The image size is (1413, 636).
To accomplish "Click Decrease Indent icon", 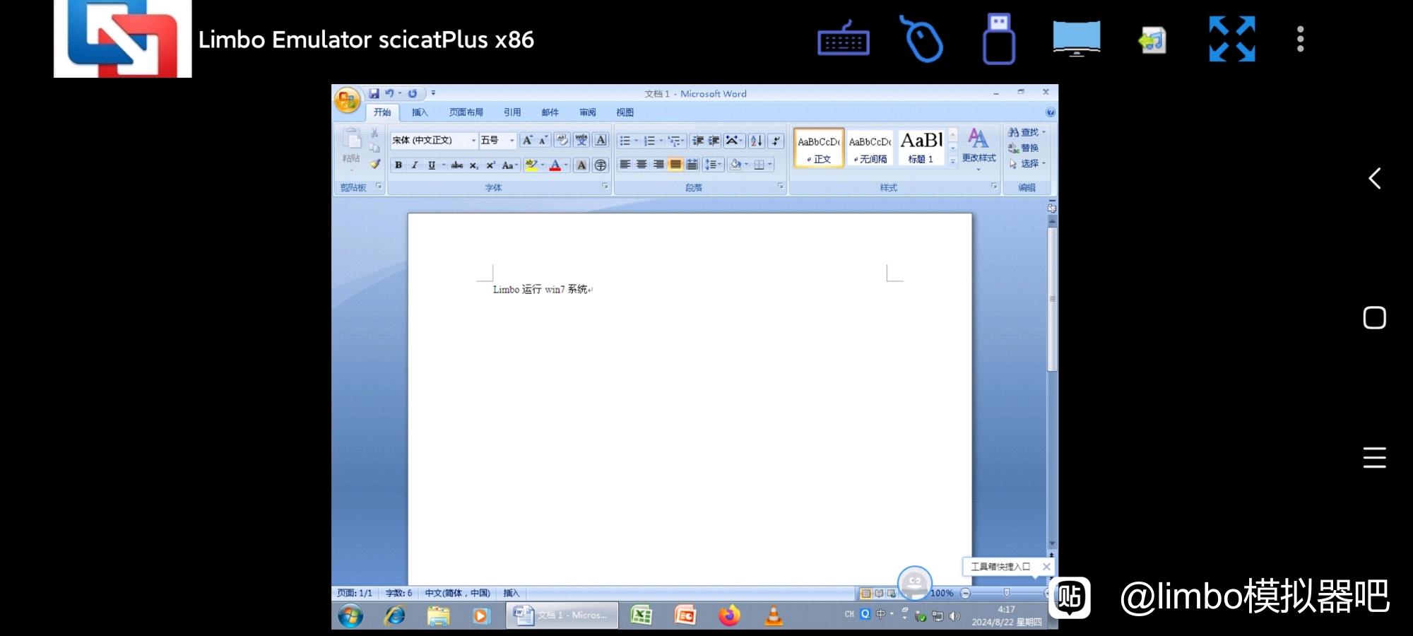I will point(698,141).
